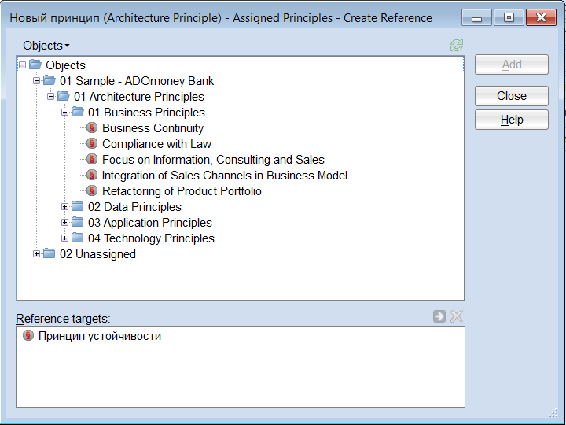Collapse the Objects root node
Image resolution: width=566 pixels, height=425 pixels.
[x=22, y=65]
